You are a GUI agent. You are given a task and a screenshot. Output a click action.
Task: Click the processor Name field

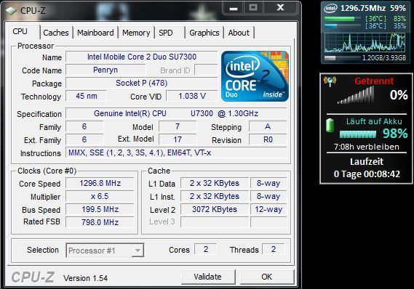pyautogui.click(x=142, y=57)
